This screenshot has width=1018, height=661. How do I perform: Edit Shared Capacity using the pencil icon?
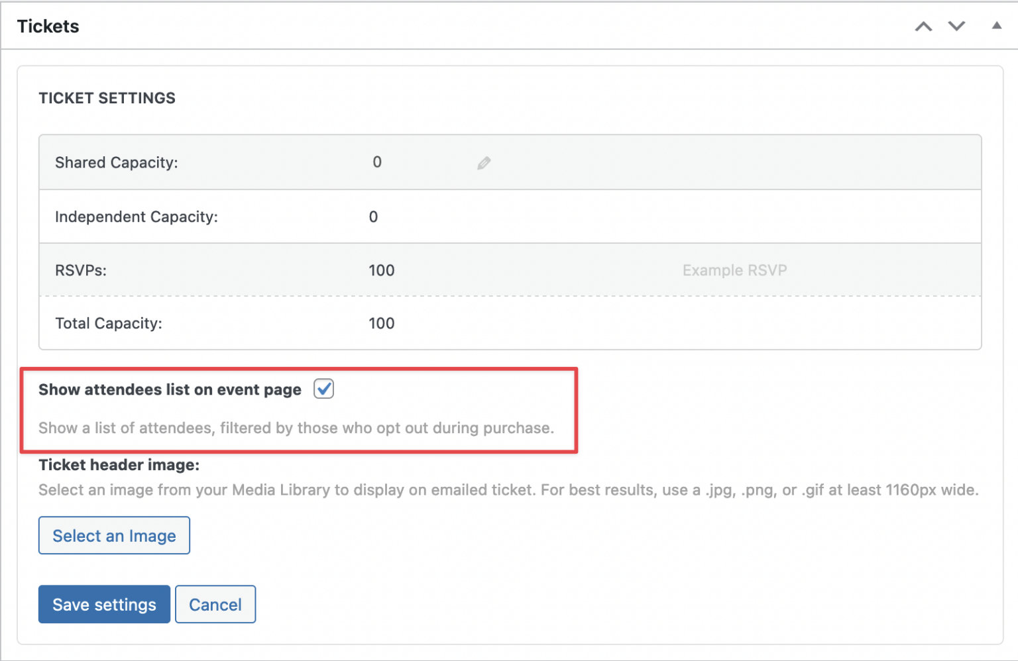(483, 162)
